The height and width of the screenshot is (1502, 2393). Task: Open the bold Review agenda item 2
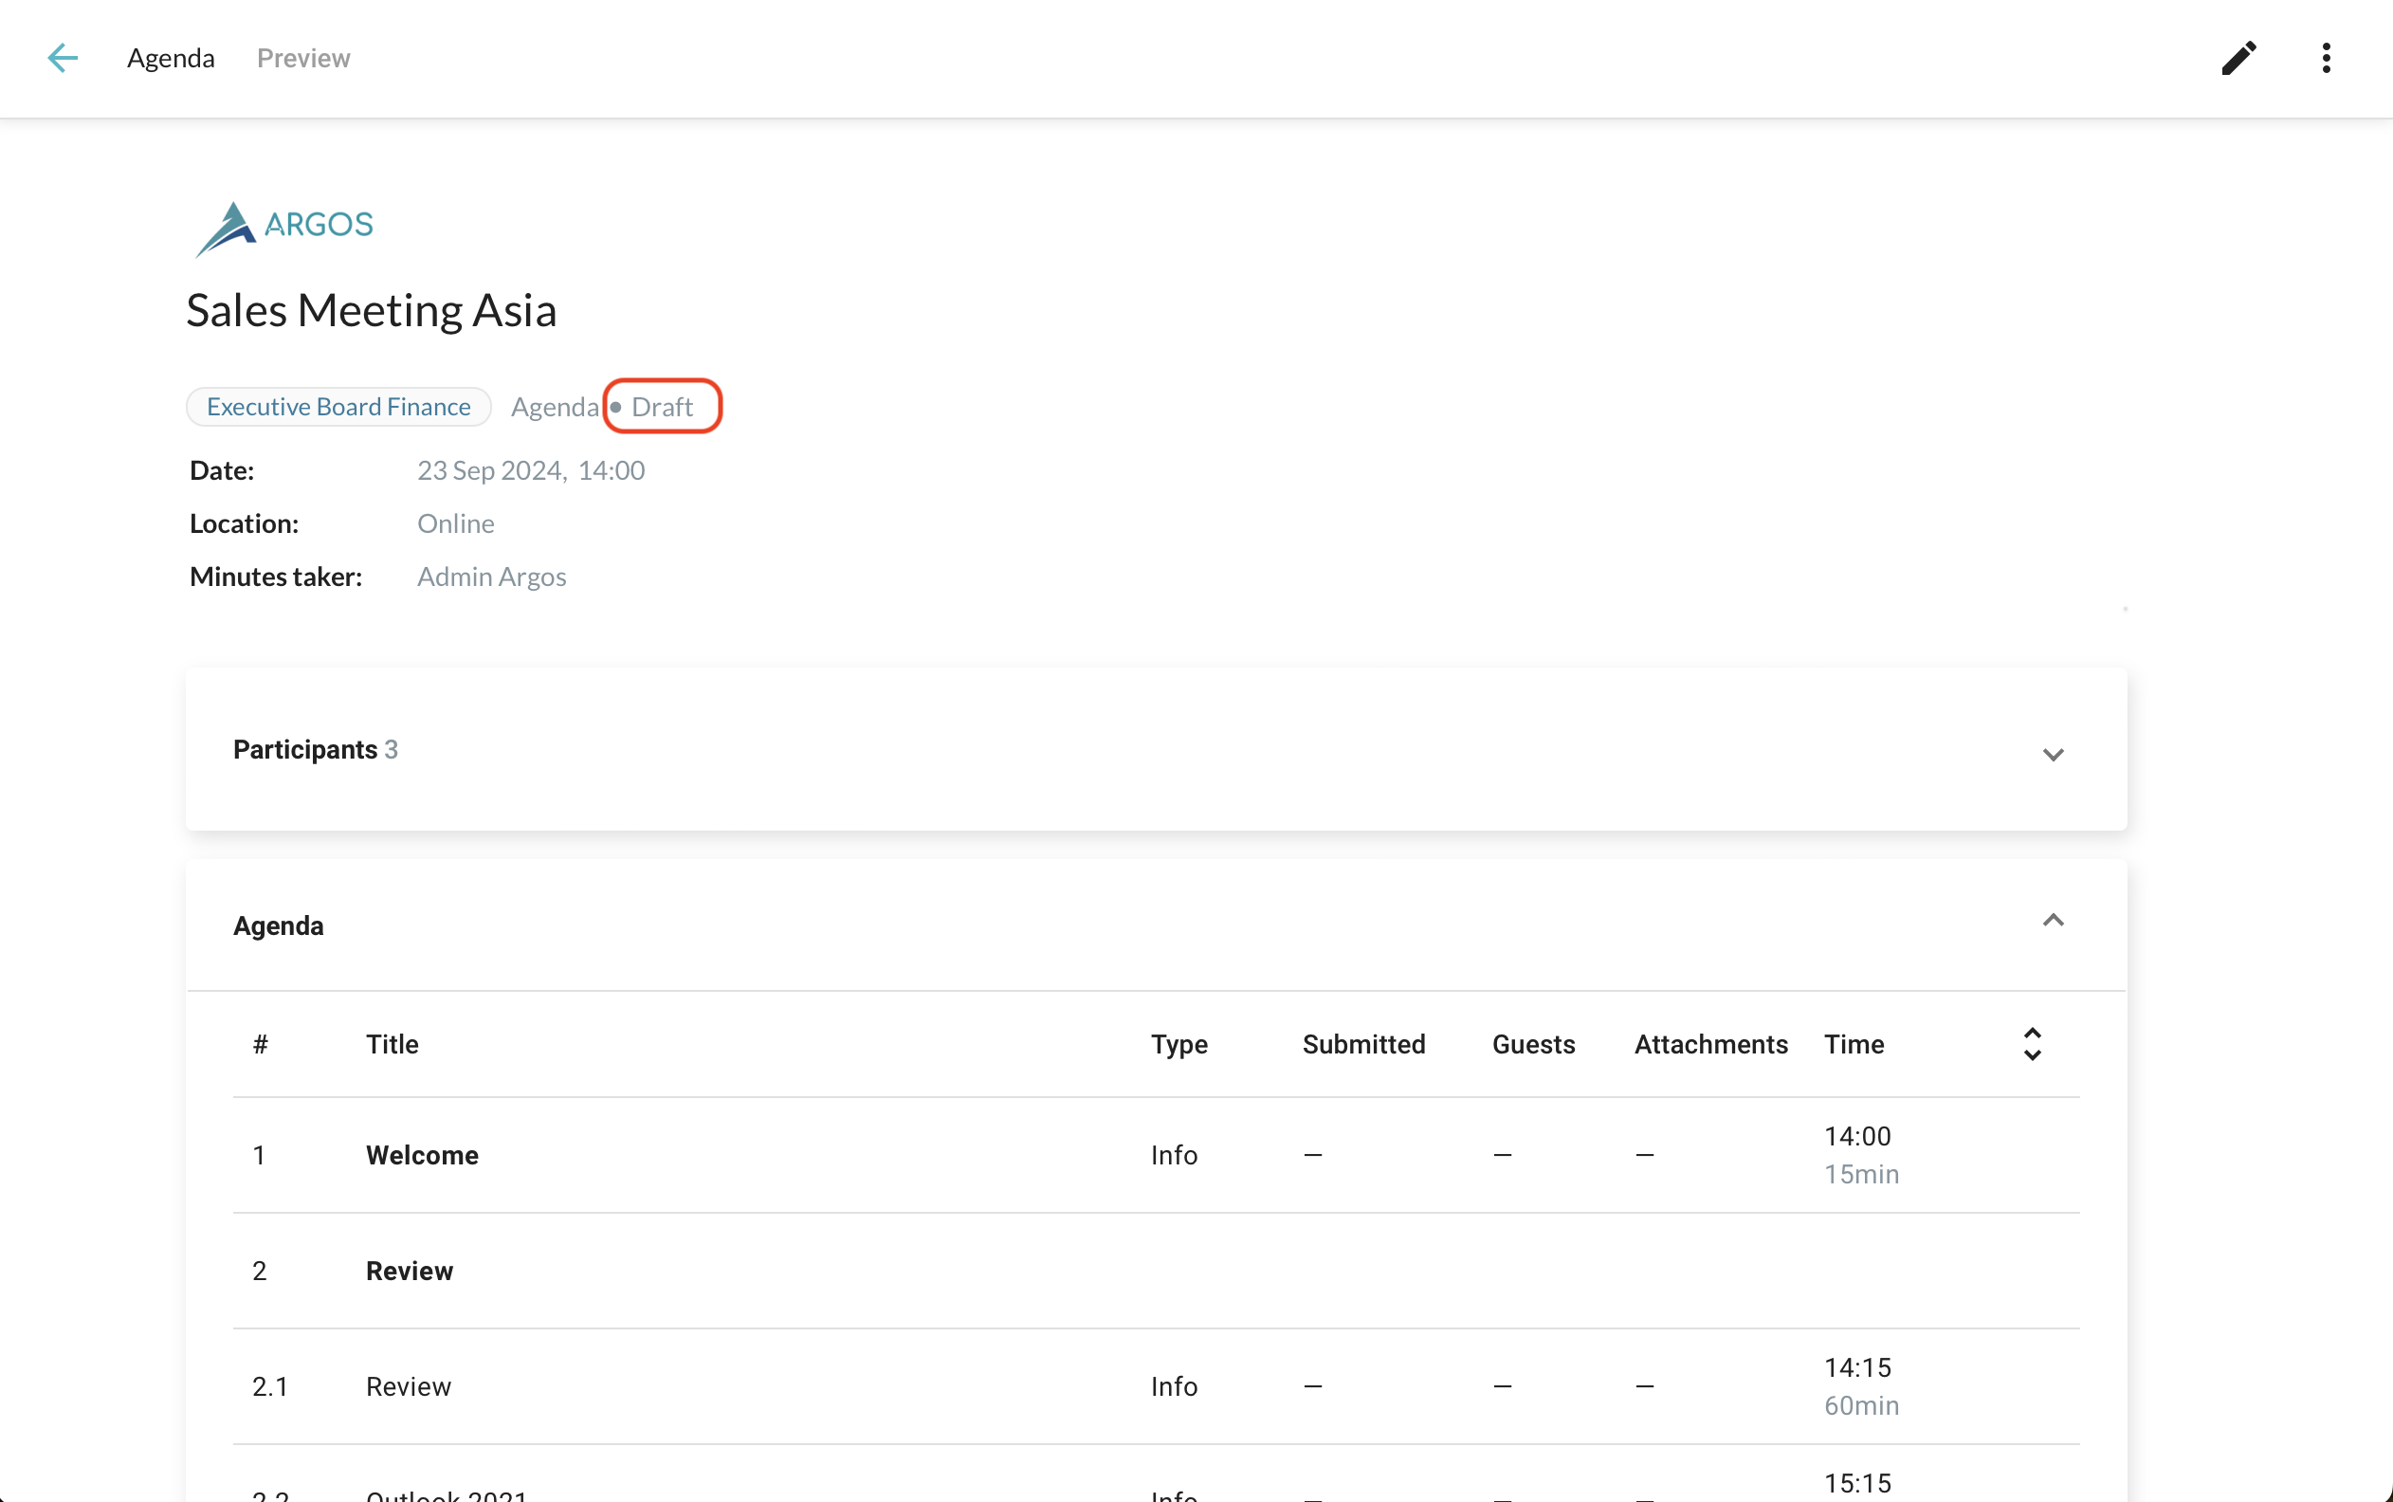click(x=409, y=1271)
